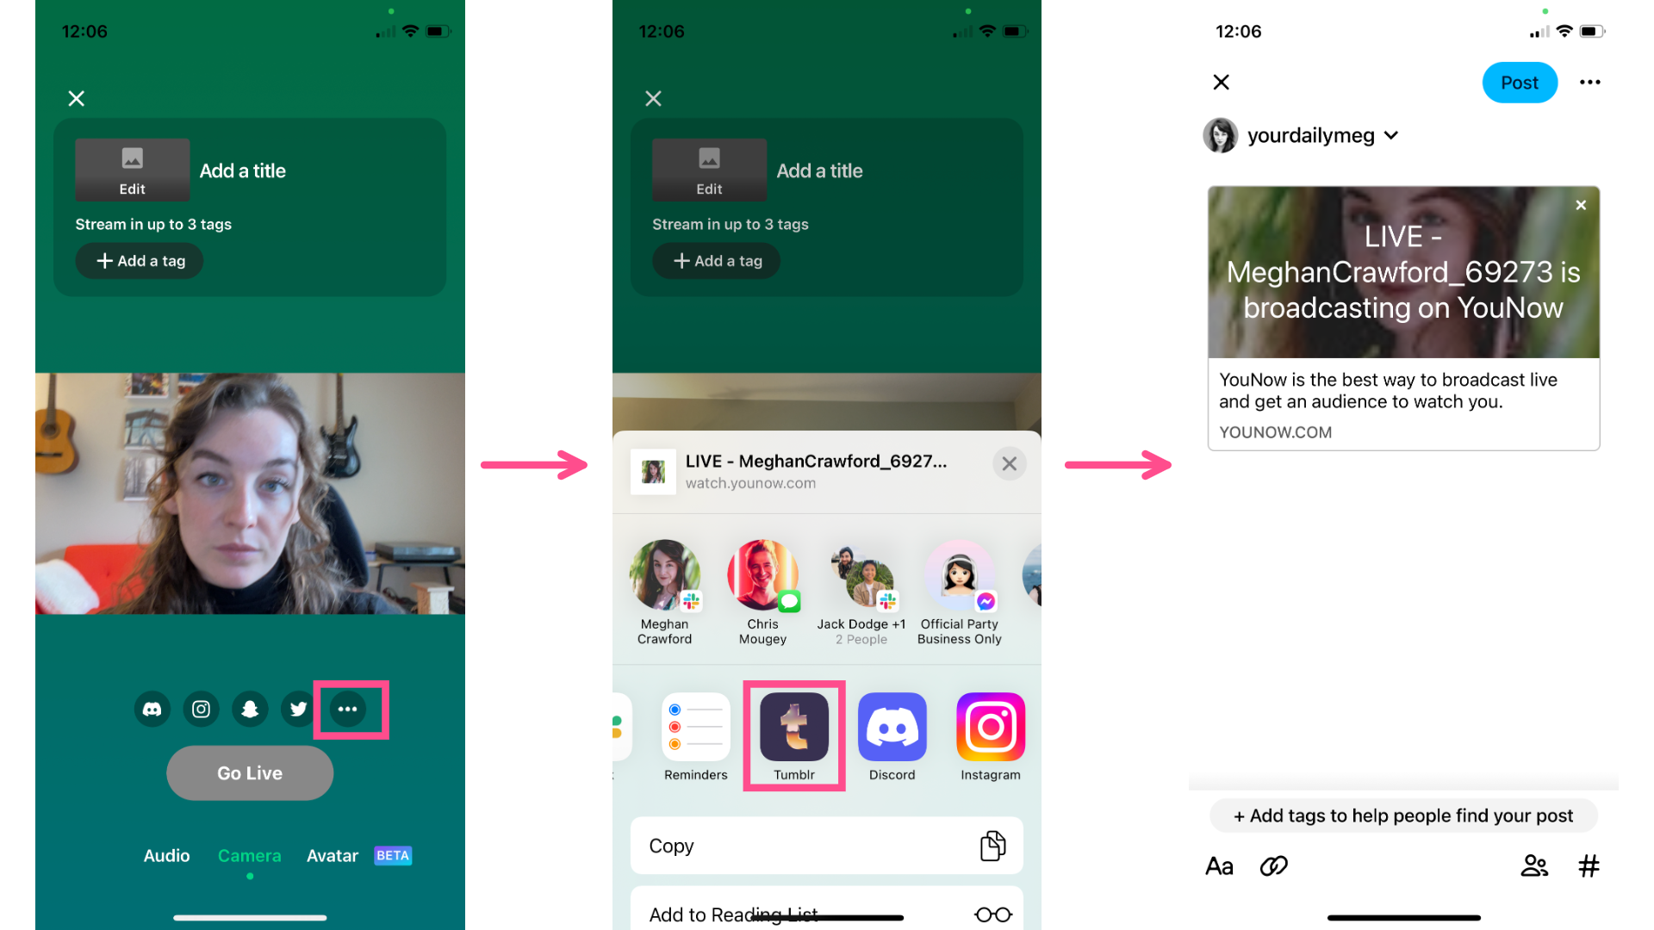The image size is (1654, 930).
Task: Tap Add a tag field
Action: [x=142, y=260]
